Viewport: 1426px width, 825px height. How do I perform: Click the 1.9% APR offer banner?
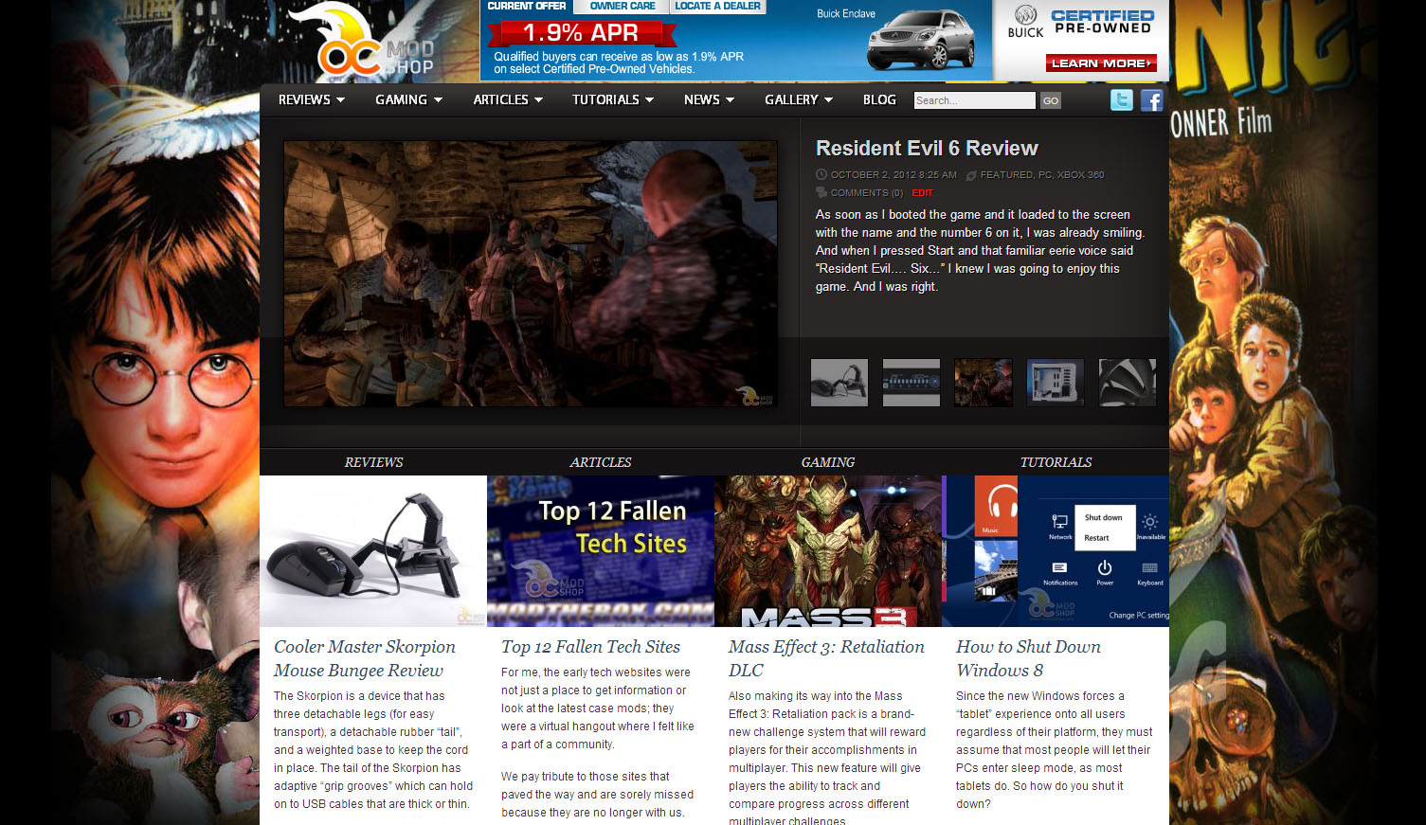[x=581, y=33]
